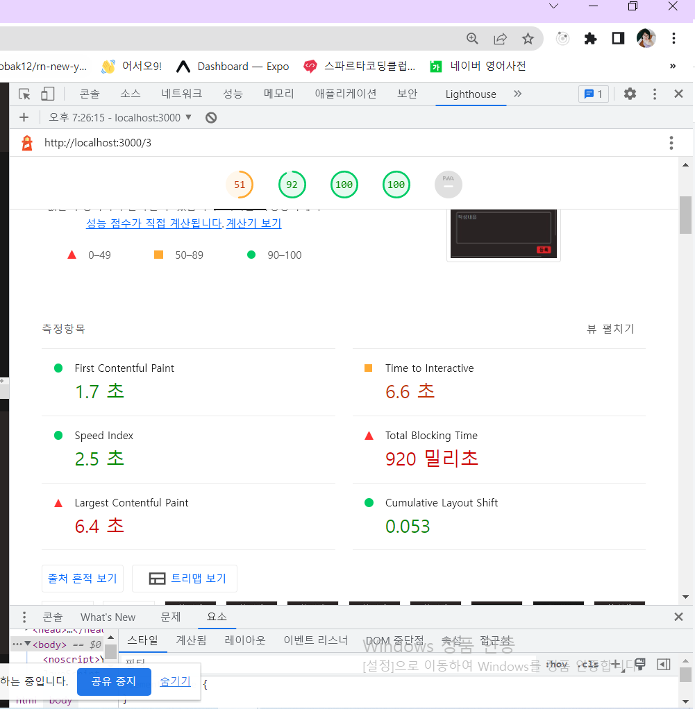The width and height of the screenshot is (695, 709).
Task: Click the page screenshot thumbnail
Action: click(x=503, y=234)
